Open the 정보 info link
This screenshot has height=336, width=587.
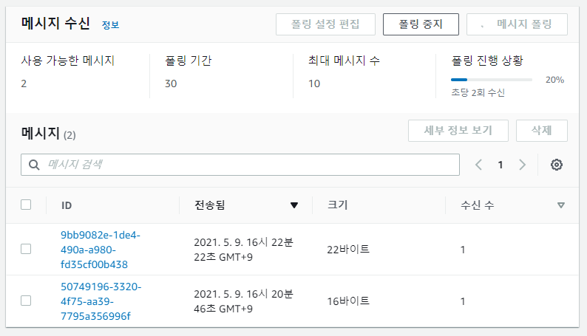coord(110,25)
